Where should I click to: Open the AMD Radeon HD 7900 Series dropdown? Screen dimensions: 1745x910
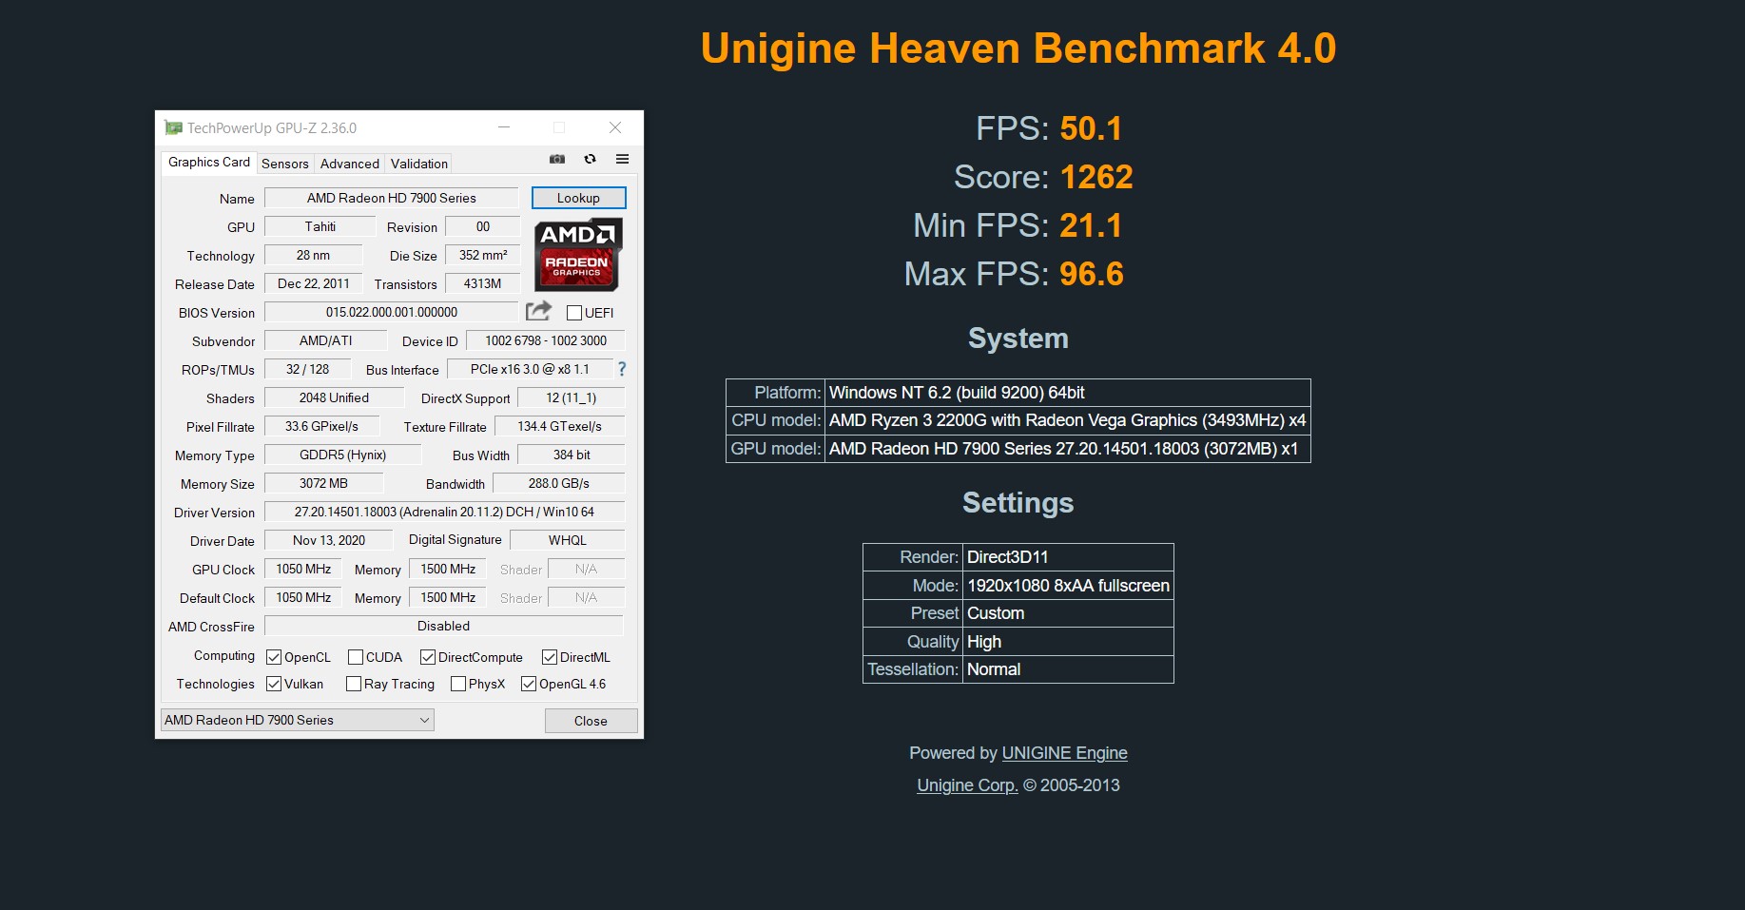(x=298, y=720)
